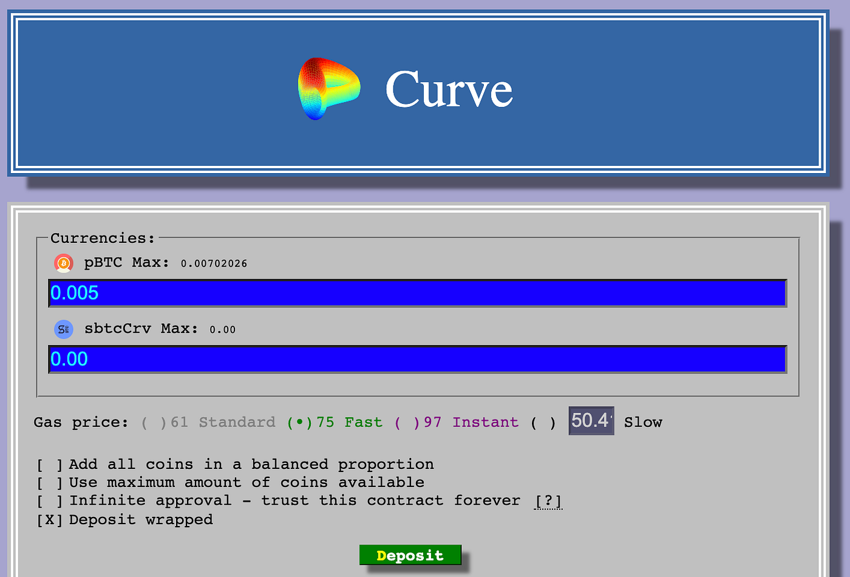Image resolution: width=850 pixels, height=577 pixels.
Task: Click the Gas price: label
Action: pyautogui.click(x=81, y=422)
